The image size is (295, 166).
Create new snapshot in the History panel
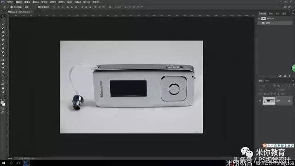pyautogui.click(x=285, y=76)
